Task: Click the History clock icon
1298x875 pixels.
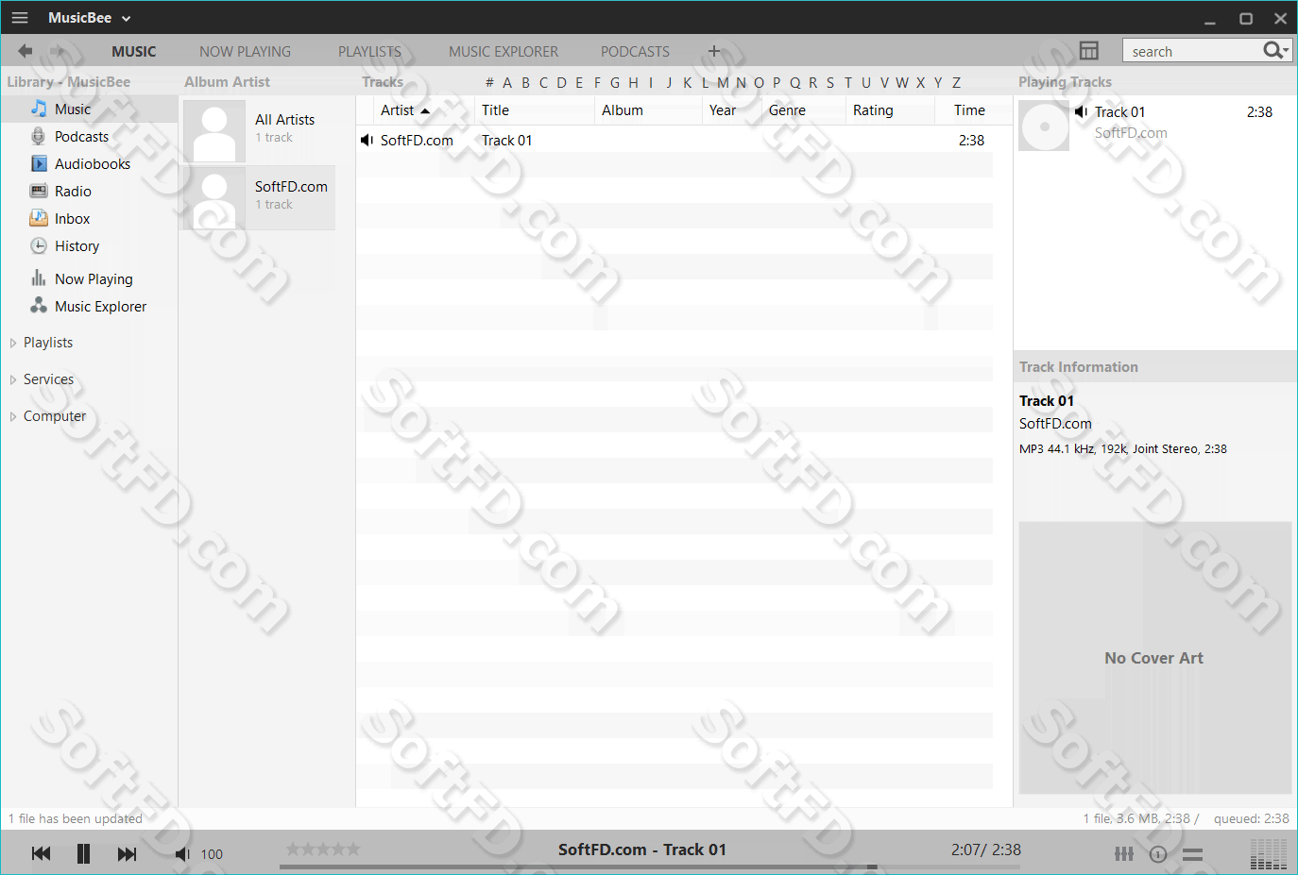Action: (x=39, y=245)
